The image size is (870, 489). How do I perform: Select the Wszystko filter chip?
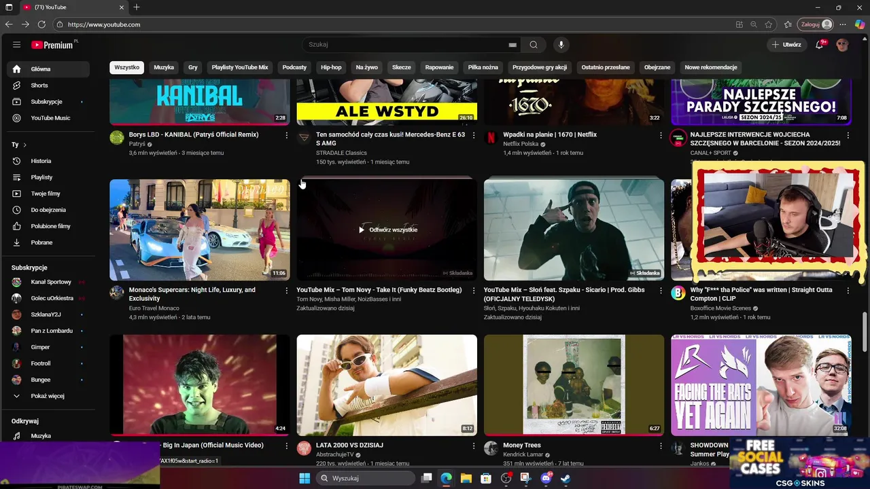click(126, 67)
